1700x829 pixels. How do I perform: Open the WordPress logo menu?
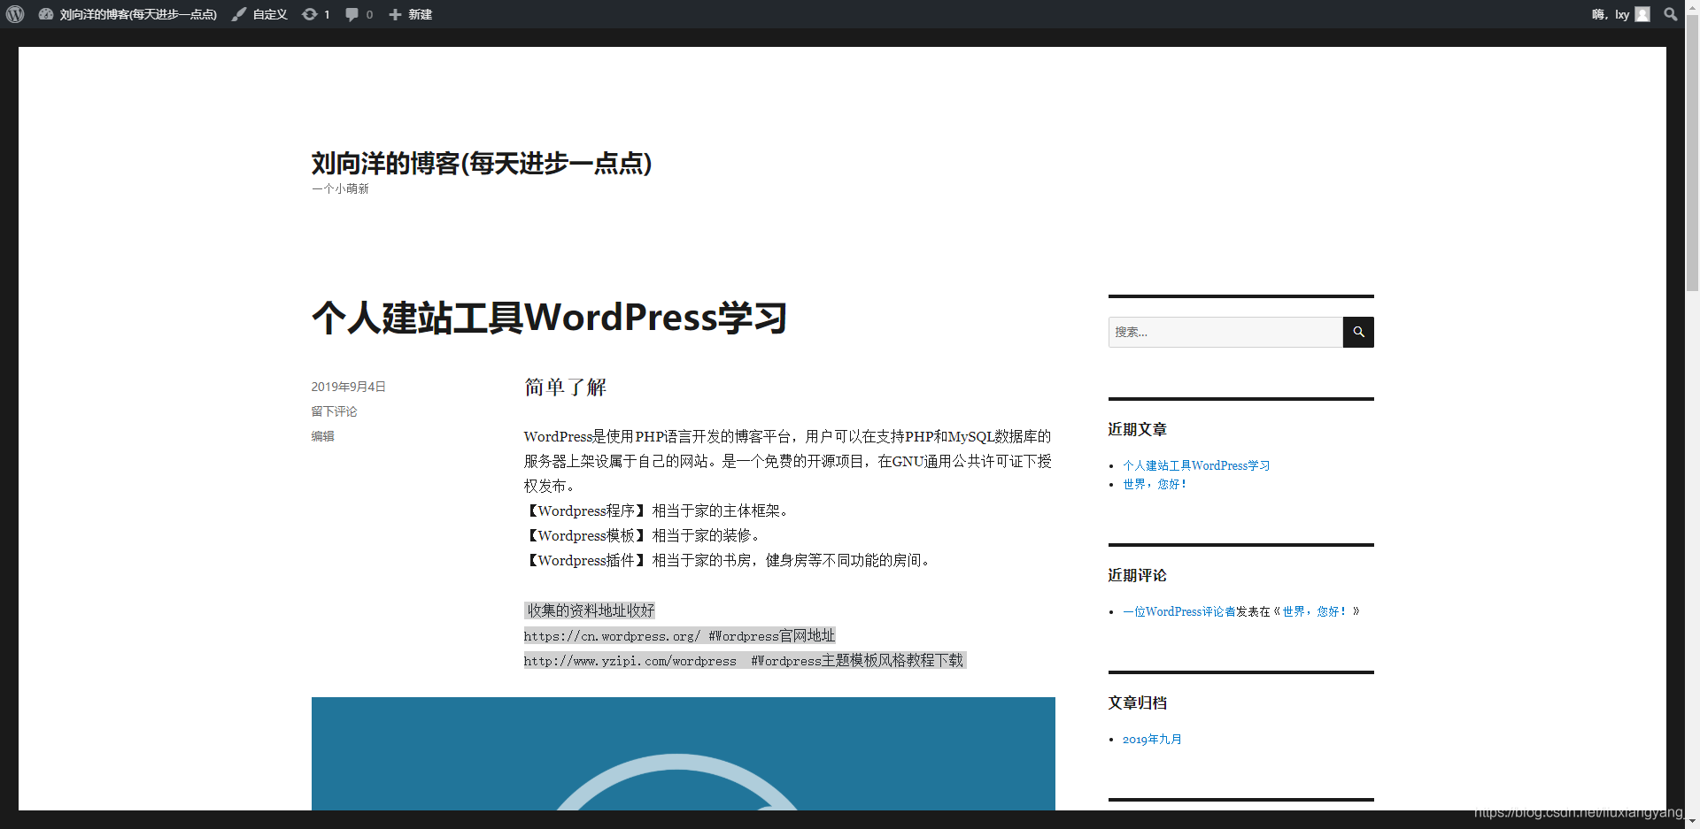coord(15,14)
